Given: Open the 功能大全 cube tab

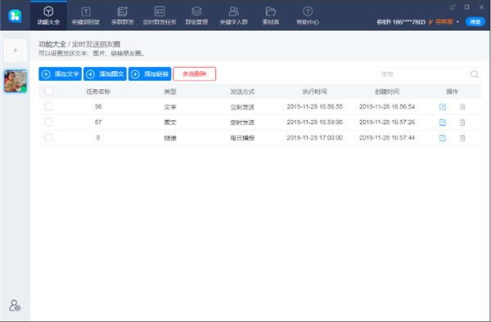Looking at the screenshot, I should pyautogui.click(x=48, y=16).
